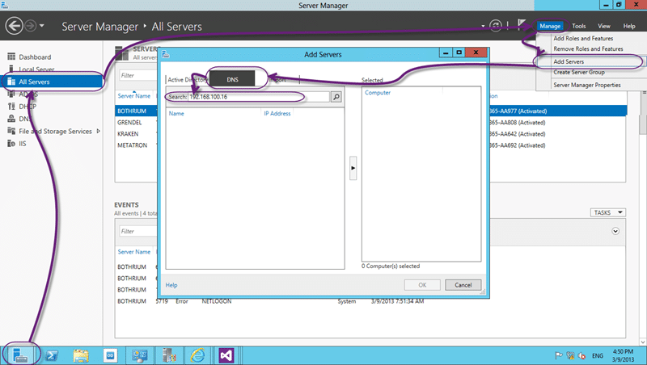The width and height of the screenshot is (647, 365).
Task: Expand File and Storage Services arrow
Action: pyautogui.click(x=98, y=131)
